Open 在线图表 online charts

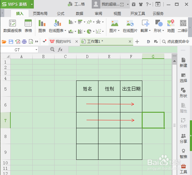click(57, 26)
